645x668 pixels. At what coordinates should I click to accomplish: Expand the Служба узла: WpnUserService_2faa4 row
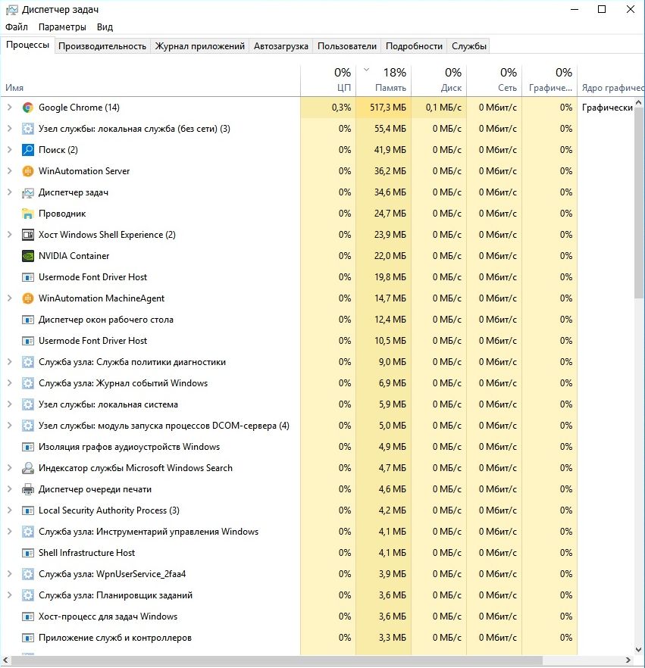point(9,574)
